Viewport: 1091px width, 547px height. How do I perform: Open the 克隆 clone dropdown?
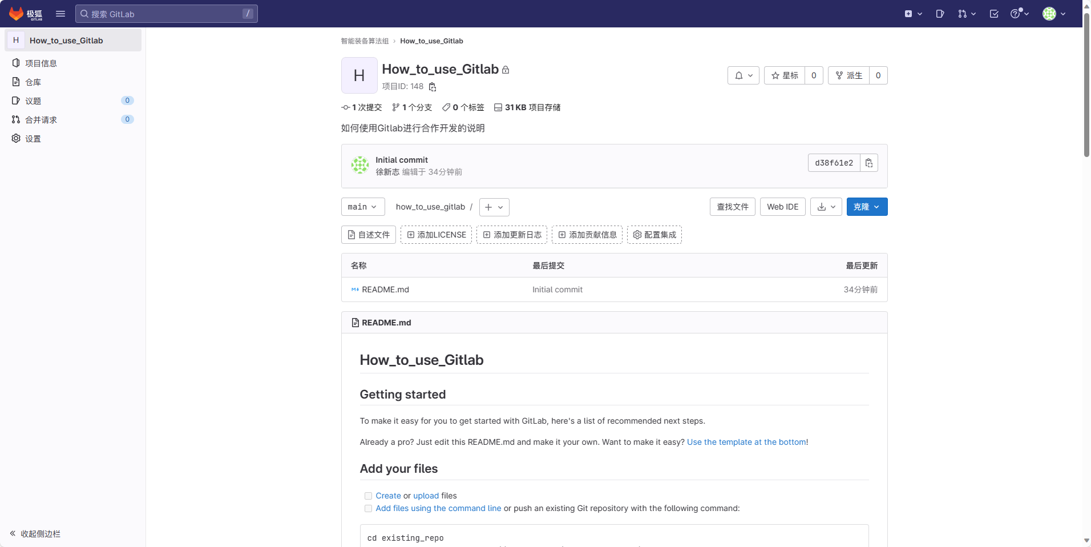click(867, 207)
